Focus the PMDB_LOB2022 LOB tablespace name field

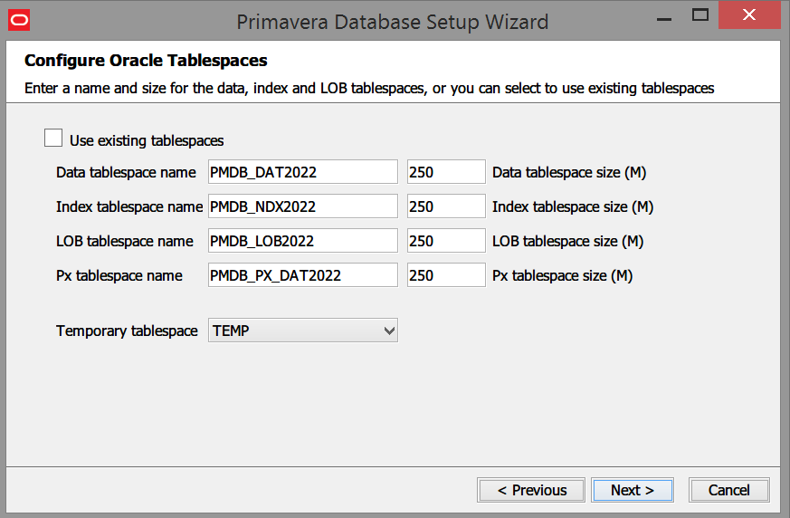pyautogui.click(x=302, y=241)
